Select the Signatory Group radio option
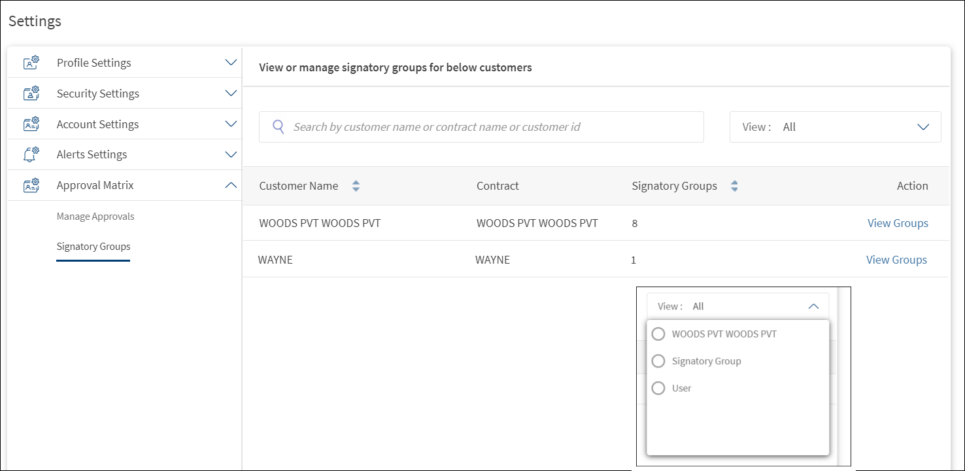965x471 pixels. pyautogui.click(x=658, y=361)
